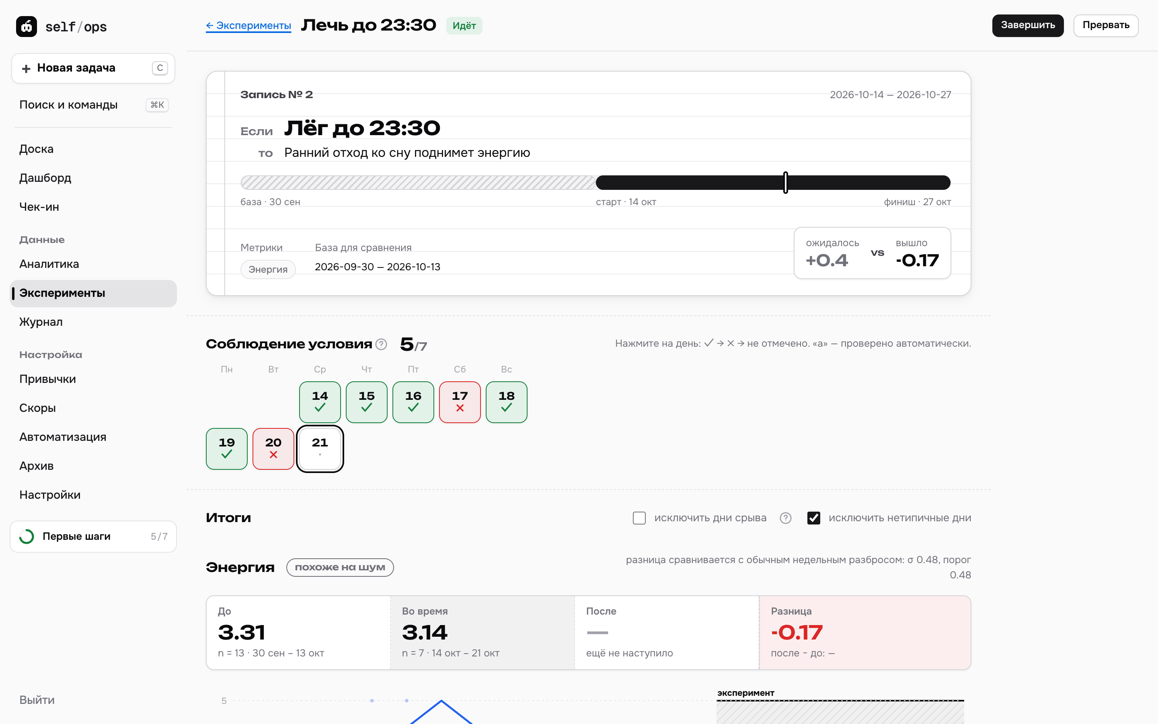Image resolution: width=1158 pixels, height=724 pixels.
Task: Open Аналитика section
Action: (93, 264)
